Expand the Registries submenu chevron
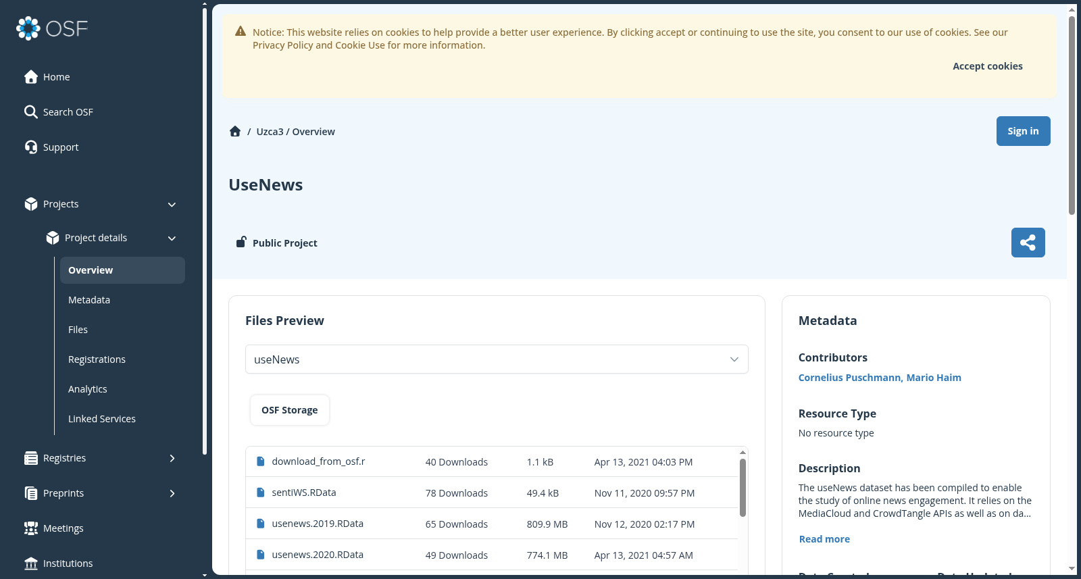 pos(172,458)
